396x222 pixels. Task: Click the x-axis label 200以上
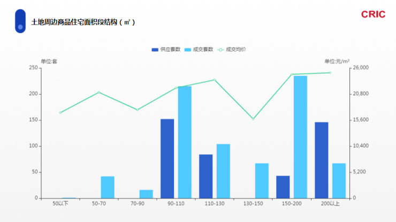tap(330, 204)
